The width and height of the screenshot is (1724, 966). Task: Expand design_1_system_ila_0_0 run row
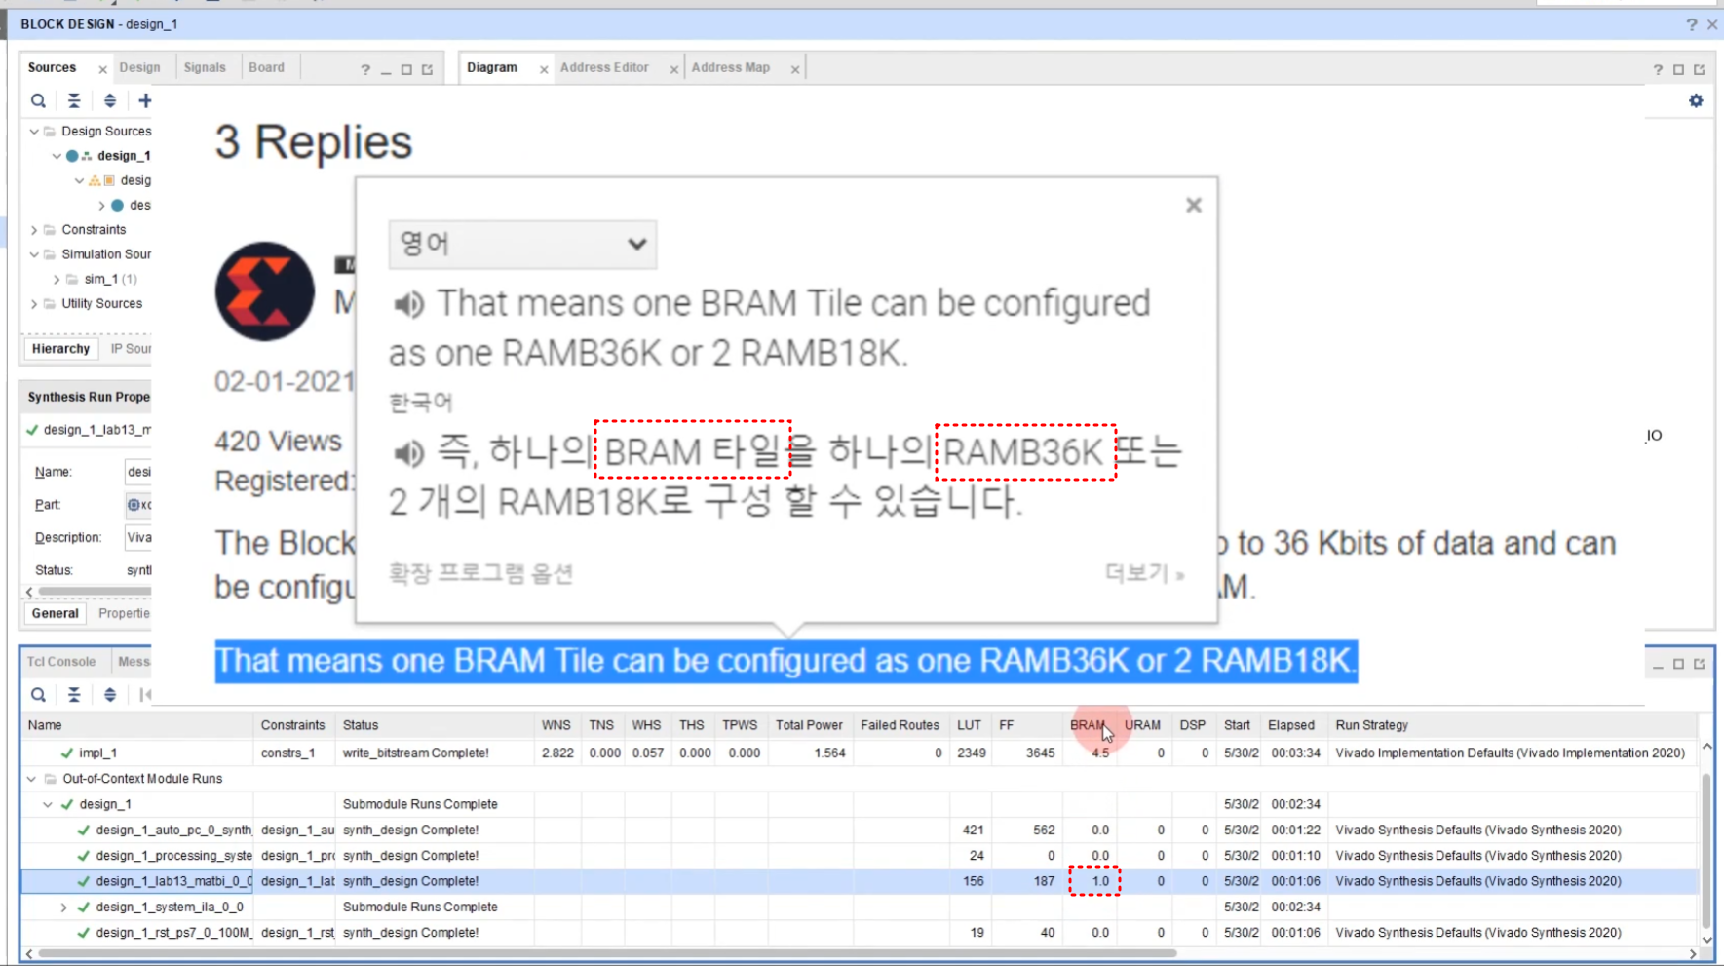coord(64,908)
